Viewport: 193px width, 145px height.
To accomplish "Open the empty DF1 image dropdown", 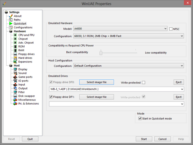I will coord(116,104).
